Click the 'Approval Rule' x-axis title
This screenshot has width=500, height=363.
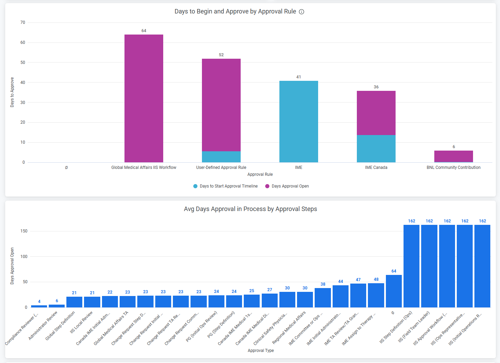tap(260, 174)
